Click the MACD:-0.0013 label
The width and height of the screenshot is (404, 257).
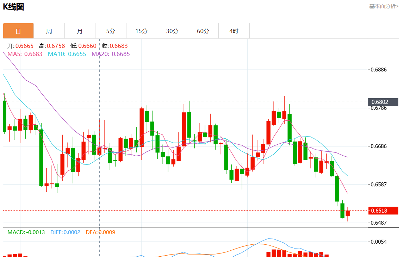pos(26,232)
